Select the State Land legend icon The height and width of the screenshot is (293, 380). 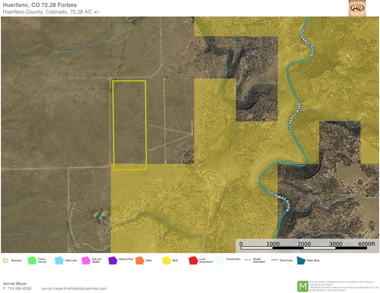coord(57,259)
